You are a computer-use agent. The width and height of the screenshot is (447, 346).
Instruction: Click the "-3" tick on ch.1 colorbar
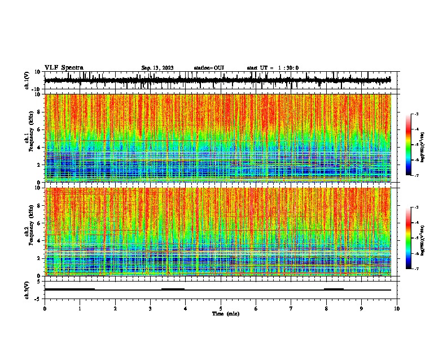point(416,114)
